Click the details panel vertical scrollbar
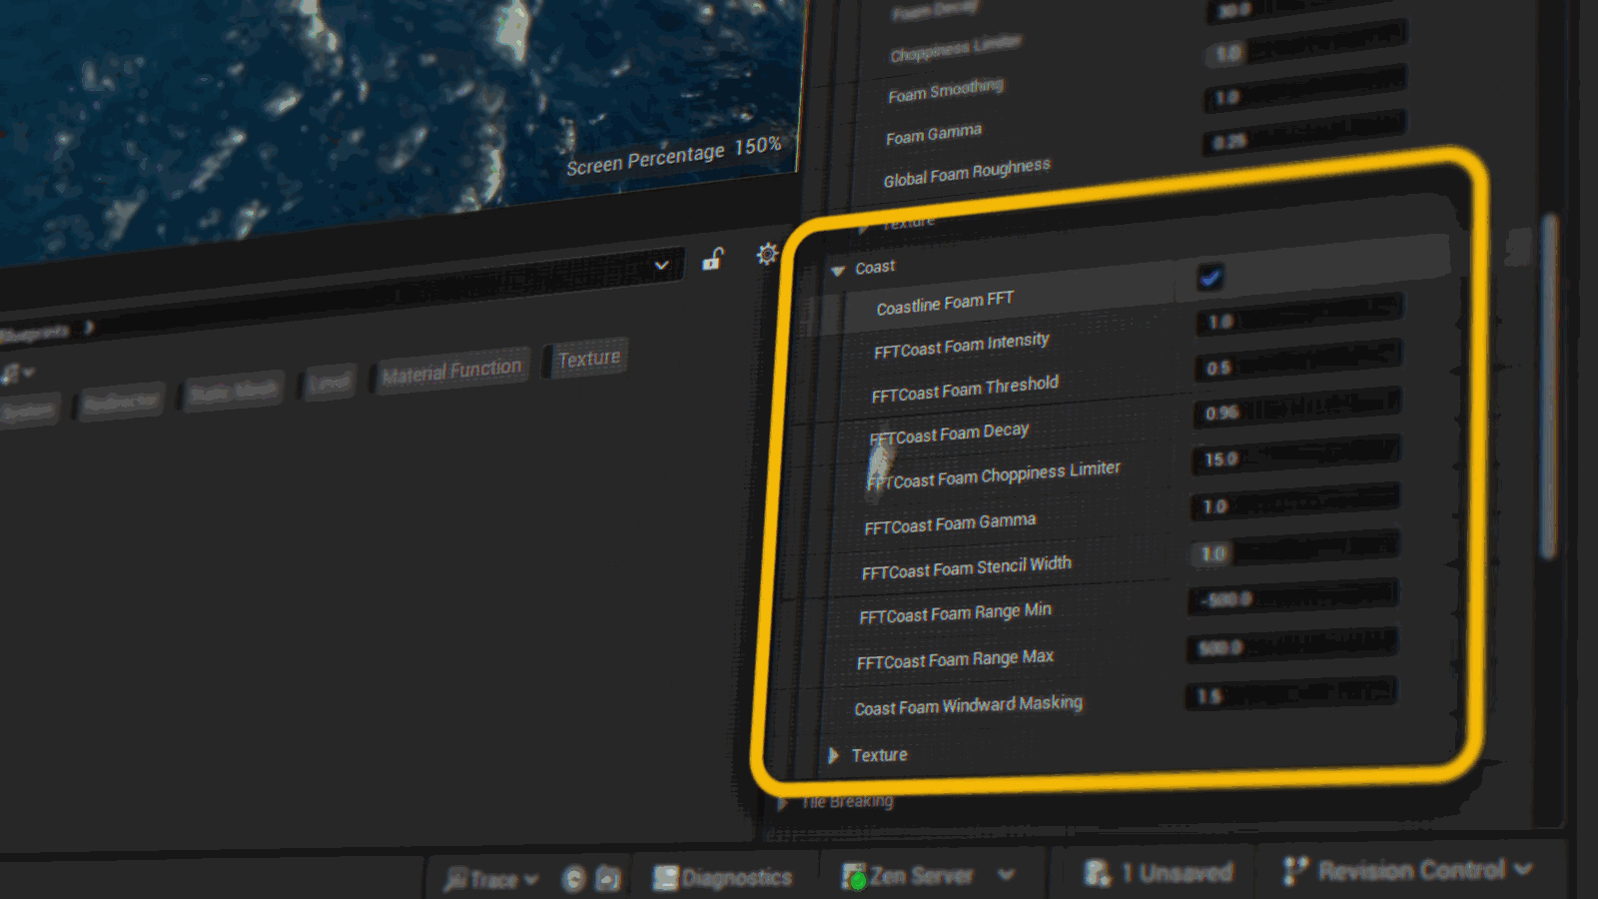1598x899 pixels. pyautogui.click(x=1549, y=385)
